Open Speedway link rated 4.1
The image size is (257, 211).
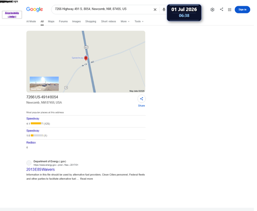[x=33, y=119]
